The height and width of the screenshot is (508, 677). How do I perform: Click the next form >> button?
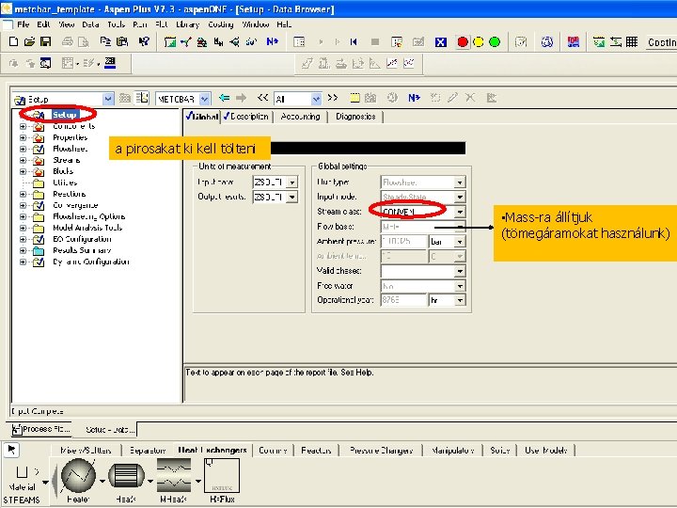pos(333,98)
